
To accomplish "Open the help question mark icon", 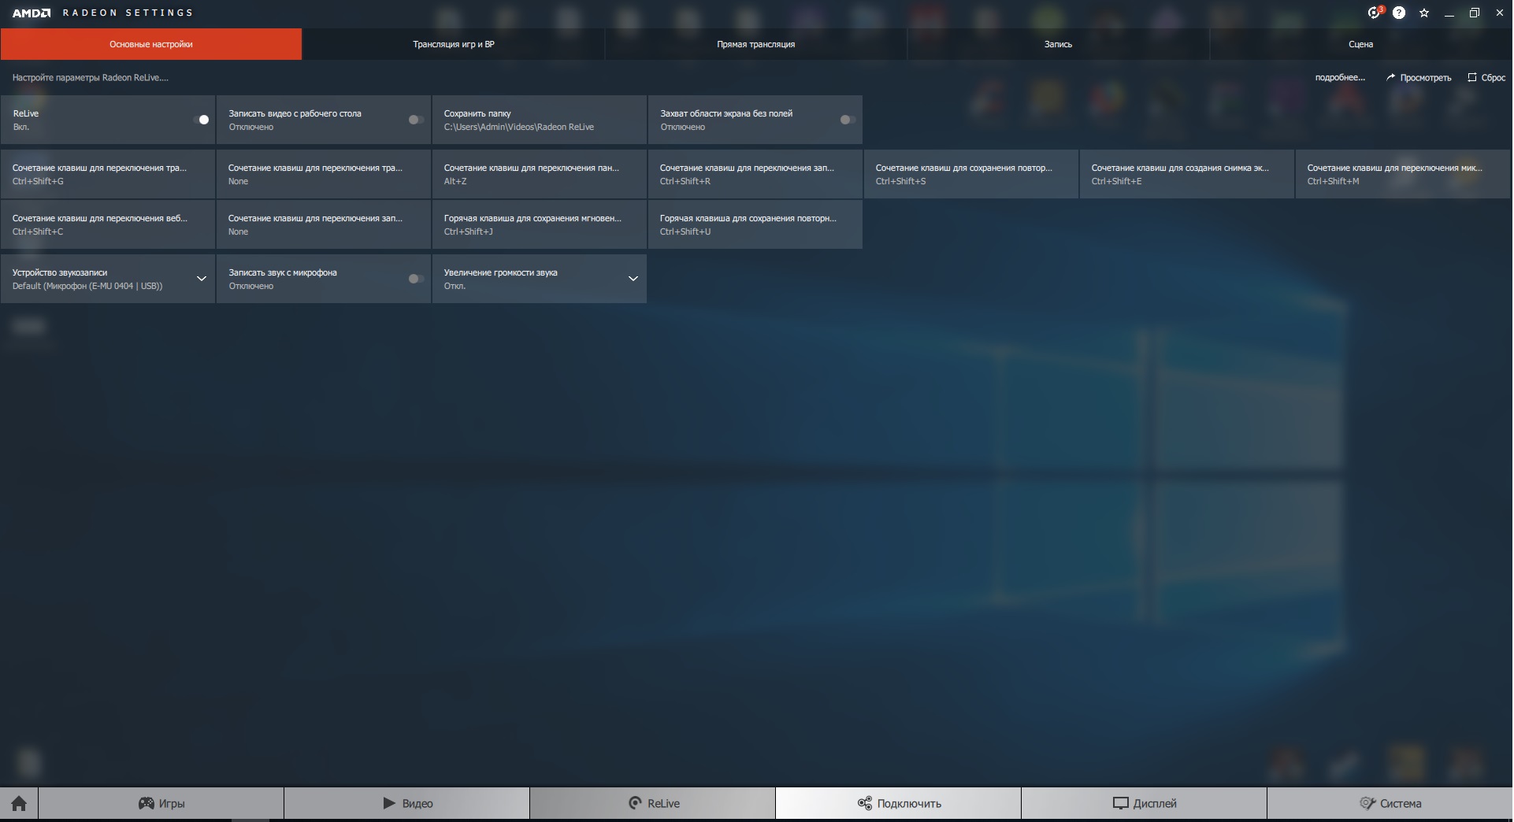I will [x=1399, y=13].
